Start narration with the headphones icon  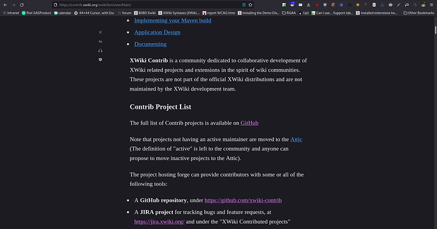coord(100,51)
